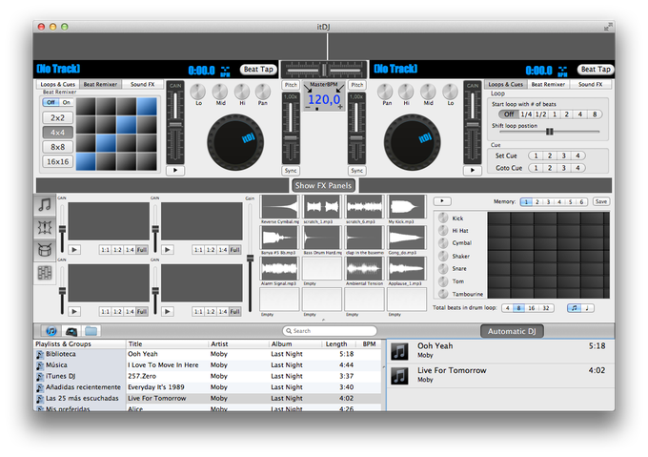
Task: Select Las 25 más escuchadas playlist
Action: (x=79, y=398)
